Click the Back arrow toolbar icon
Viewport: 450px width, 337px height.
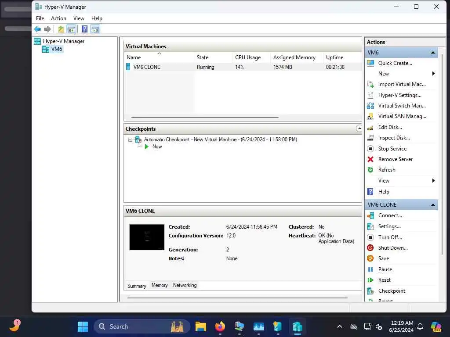pos(37,29)
